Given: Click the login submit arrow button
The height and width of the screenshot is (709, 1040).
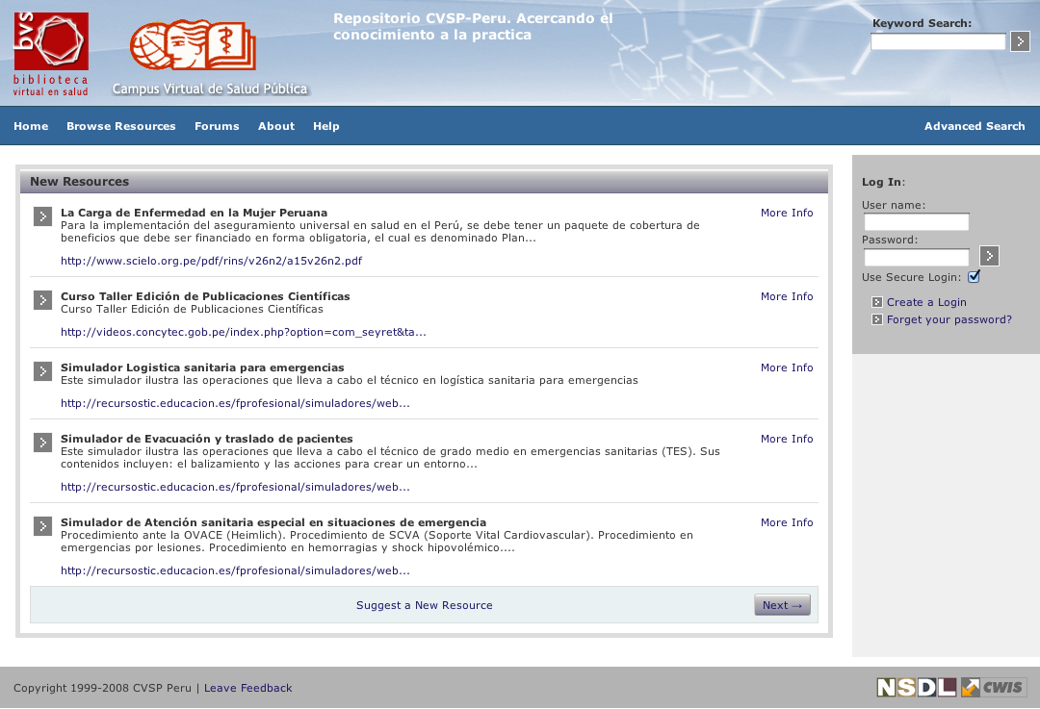Looking at the screenshot, I should (x=989, y=256).
